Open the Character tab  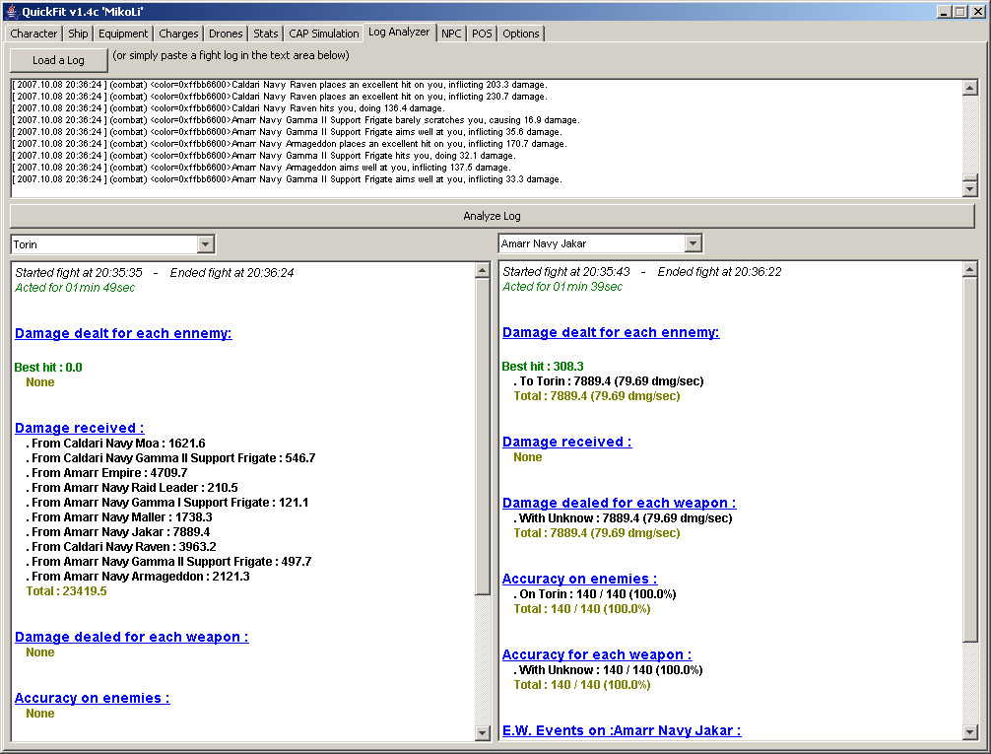[33, 34]
